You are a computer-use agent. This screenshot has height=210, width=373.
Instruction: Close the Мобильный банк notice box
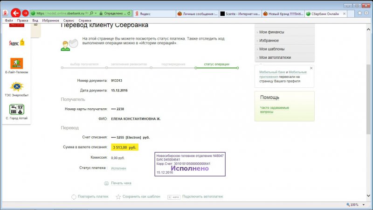coord(311,68)
